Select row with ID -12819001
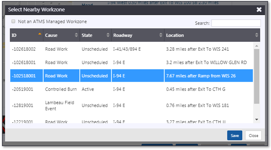This screenshot has height=150, width=271. click(131, 105)
